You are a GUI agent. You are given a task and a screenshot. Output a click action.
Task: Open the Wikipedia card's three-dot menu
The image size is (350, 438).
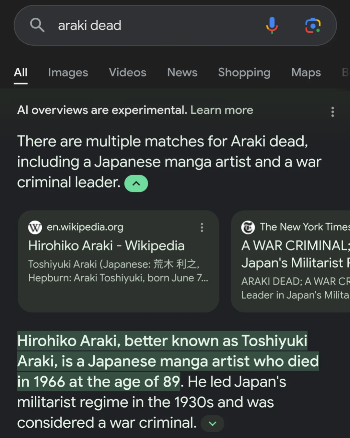(202, 228)
